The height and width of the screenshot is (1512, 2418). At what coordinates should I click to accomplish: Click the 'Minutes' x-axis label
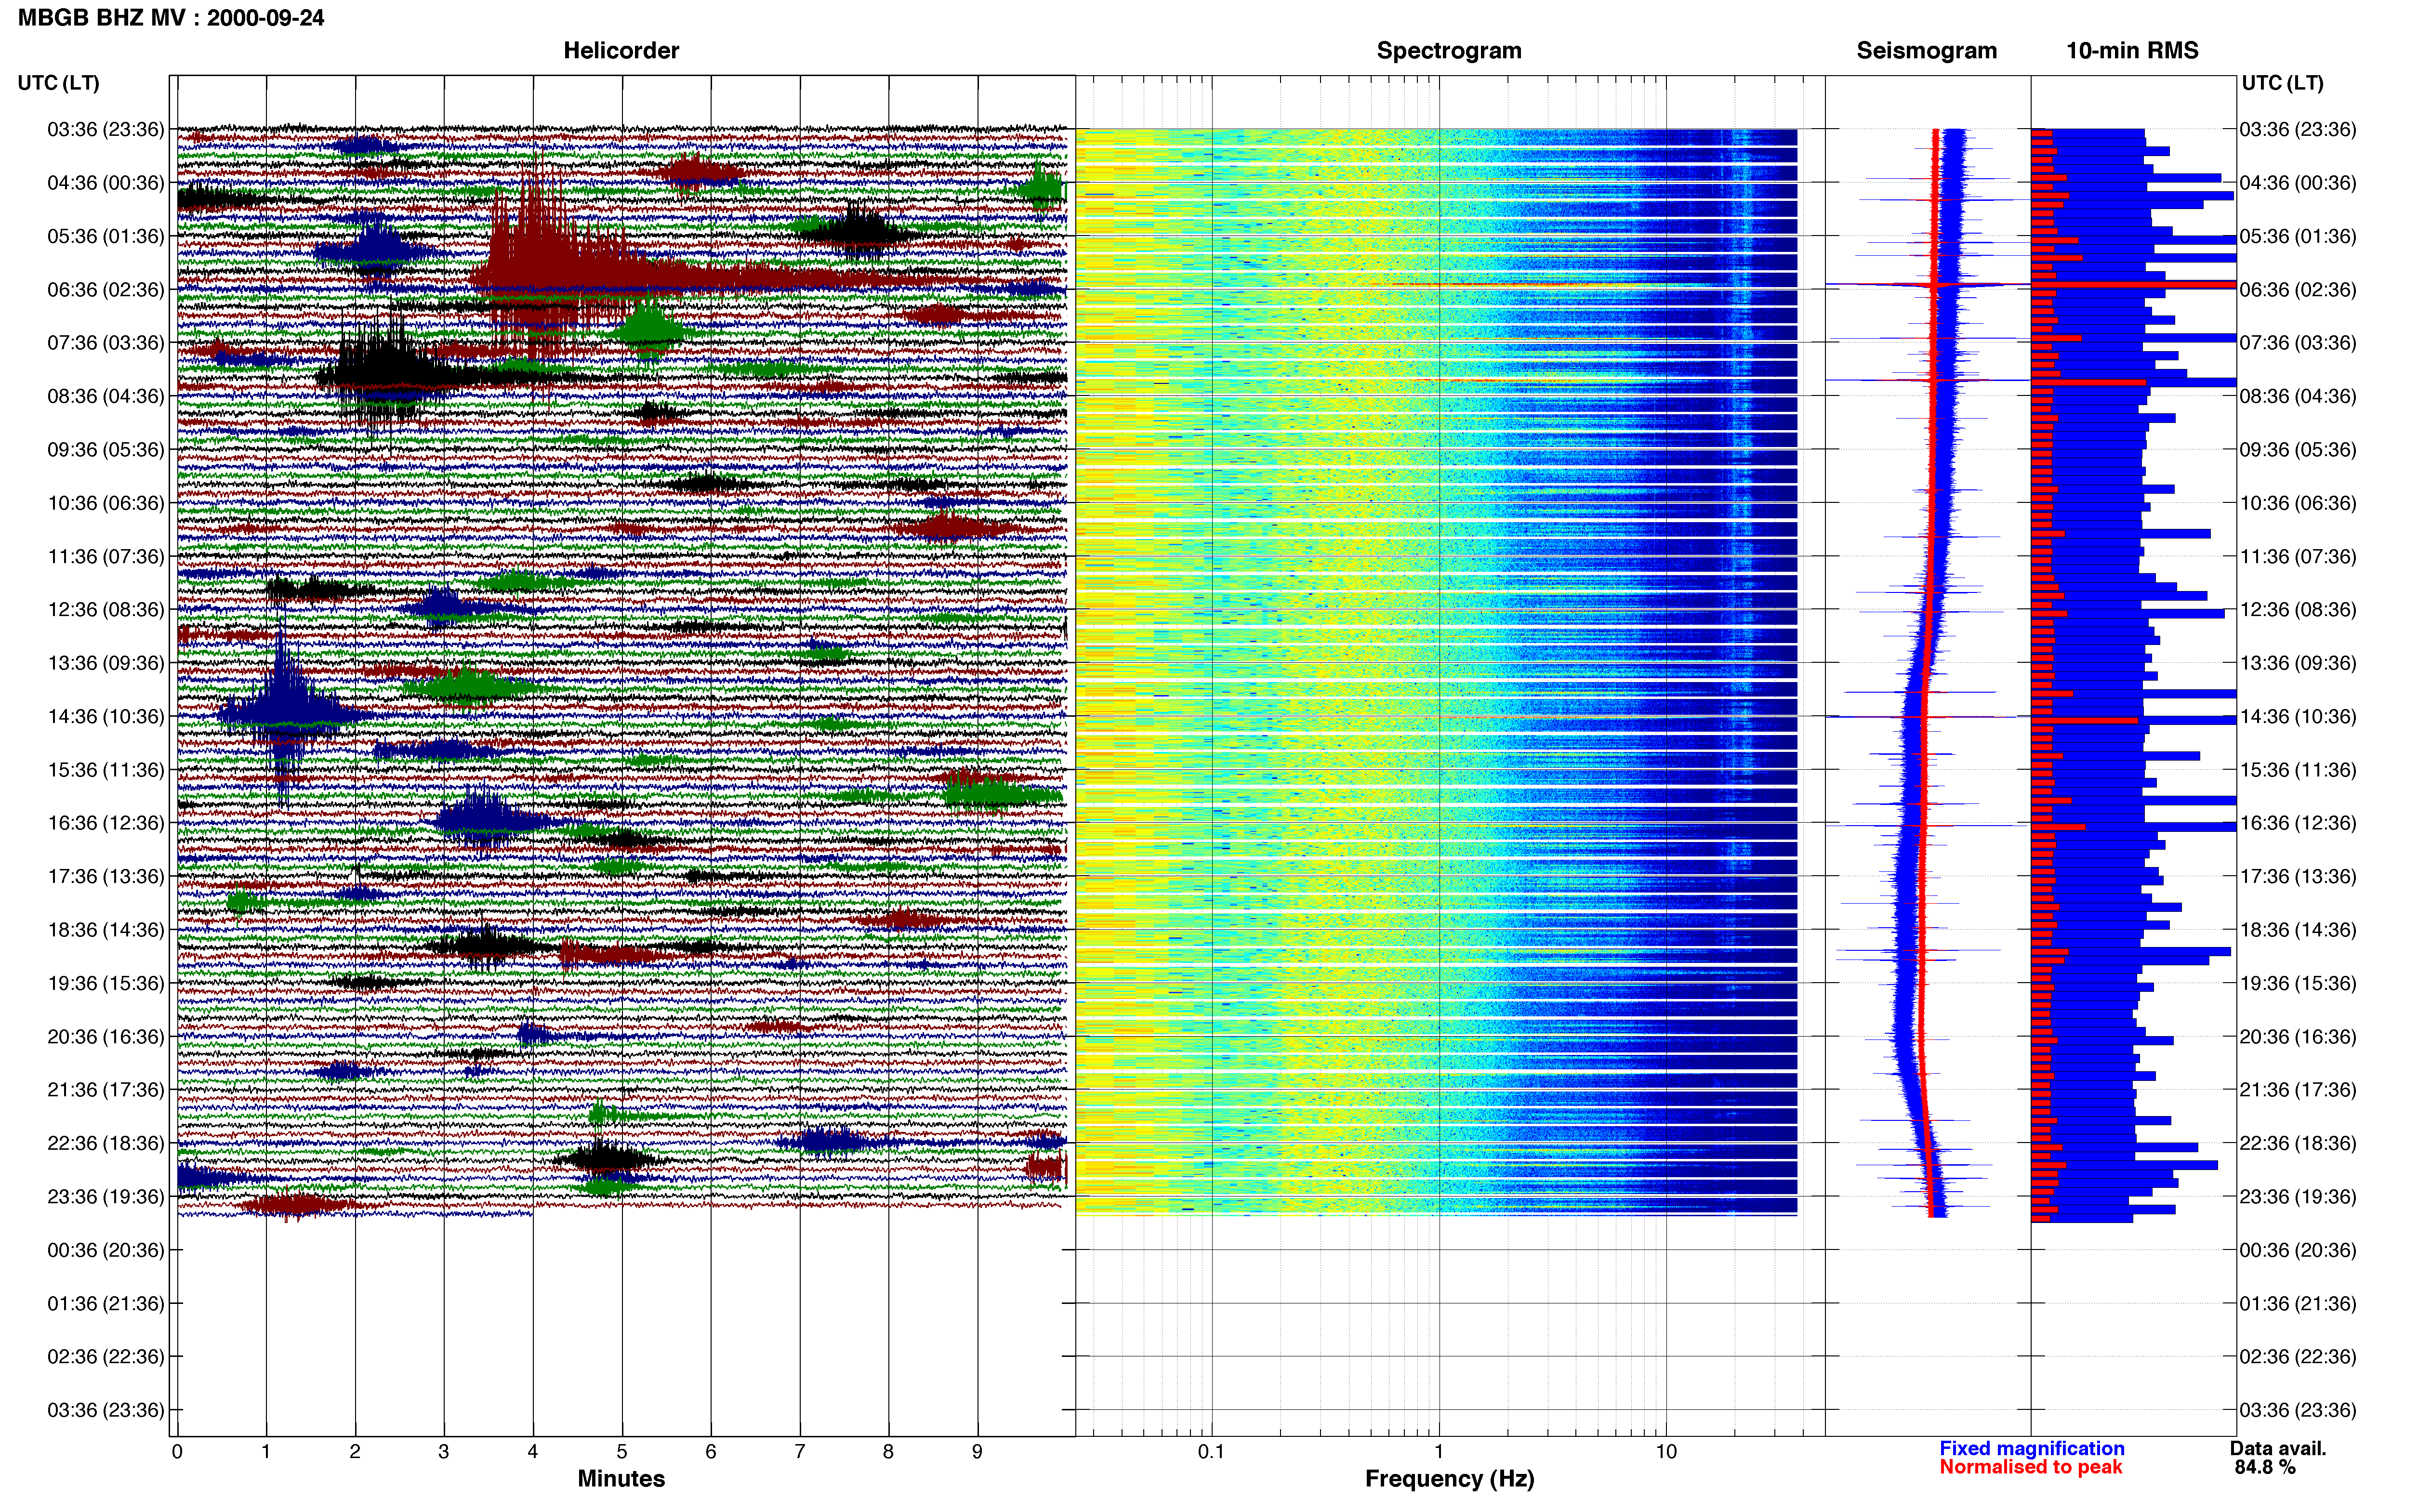[x=621, y=1479]
